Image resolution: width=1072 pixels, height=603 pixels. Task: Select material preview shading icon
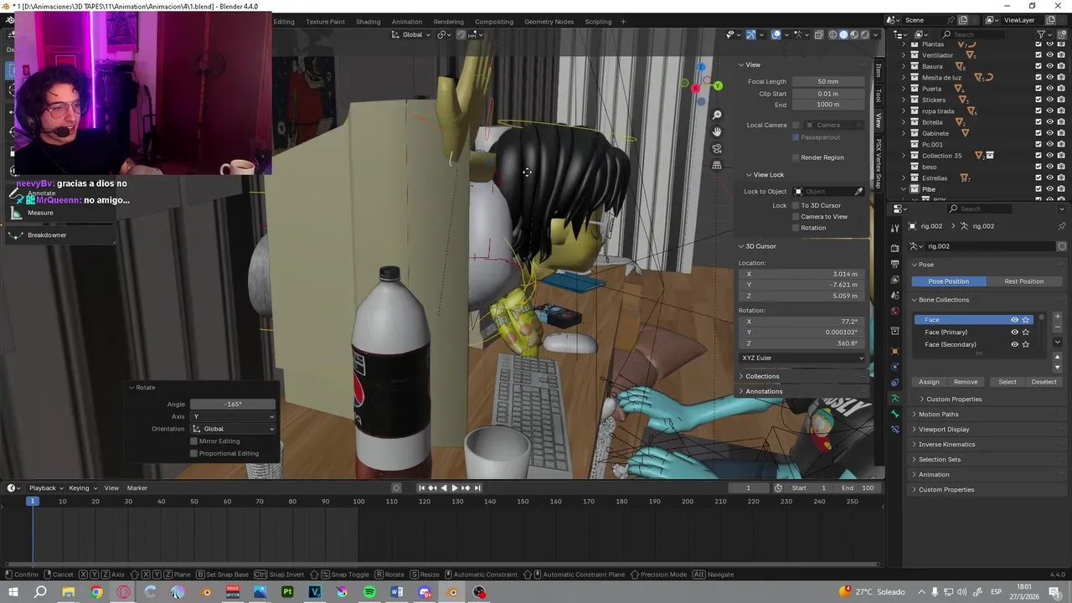click(x=854, y=34)
